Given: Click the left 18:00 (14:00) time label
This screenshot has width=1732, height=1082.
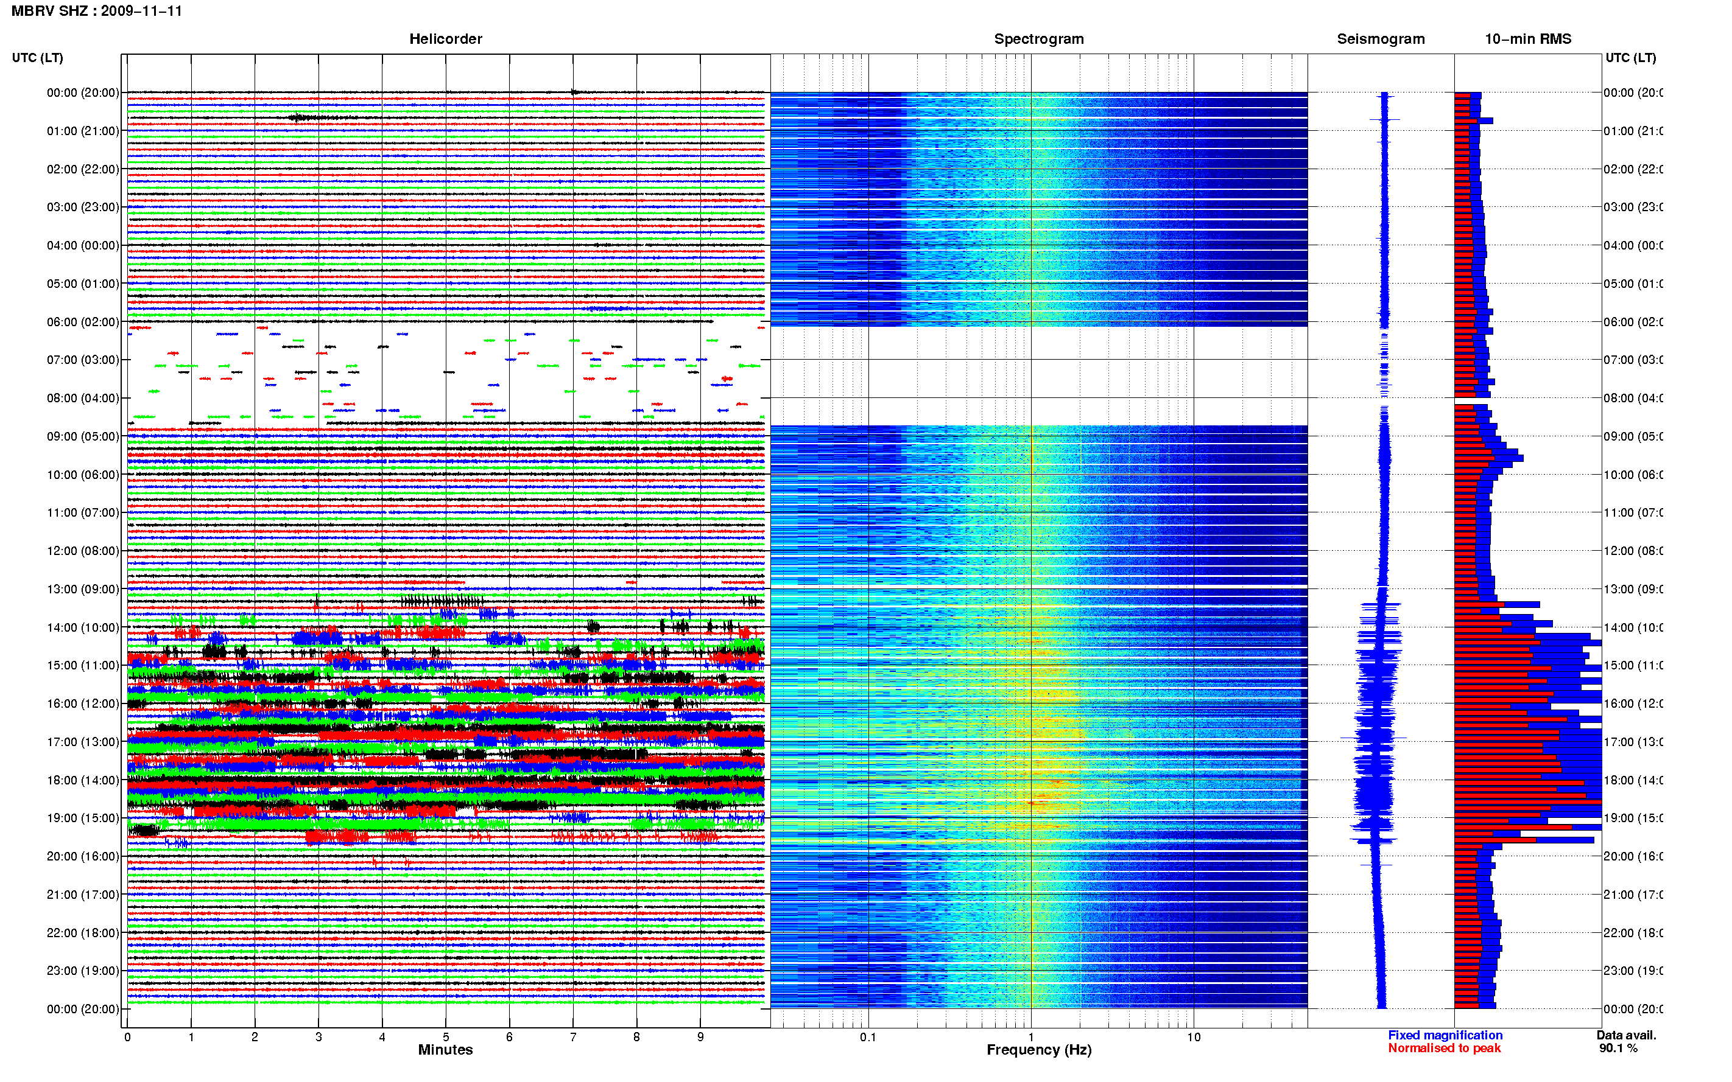Looking at the screenshot, I should (83, 780).
